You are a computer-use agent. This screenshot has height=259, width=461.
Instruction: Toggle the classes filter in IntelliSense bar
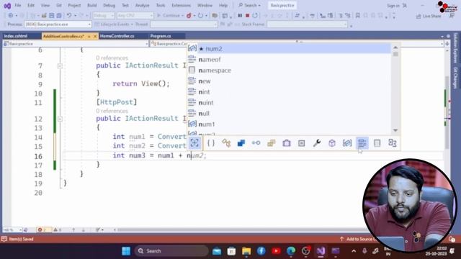[x=226, y=143]
